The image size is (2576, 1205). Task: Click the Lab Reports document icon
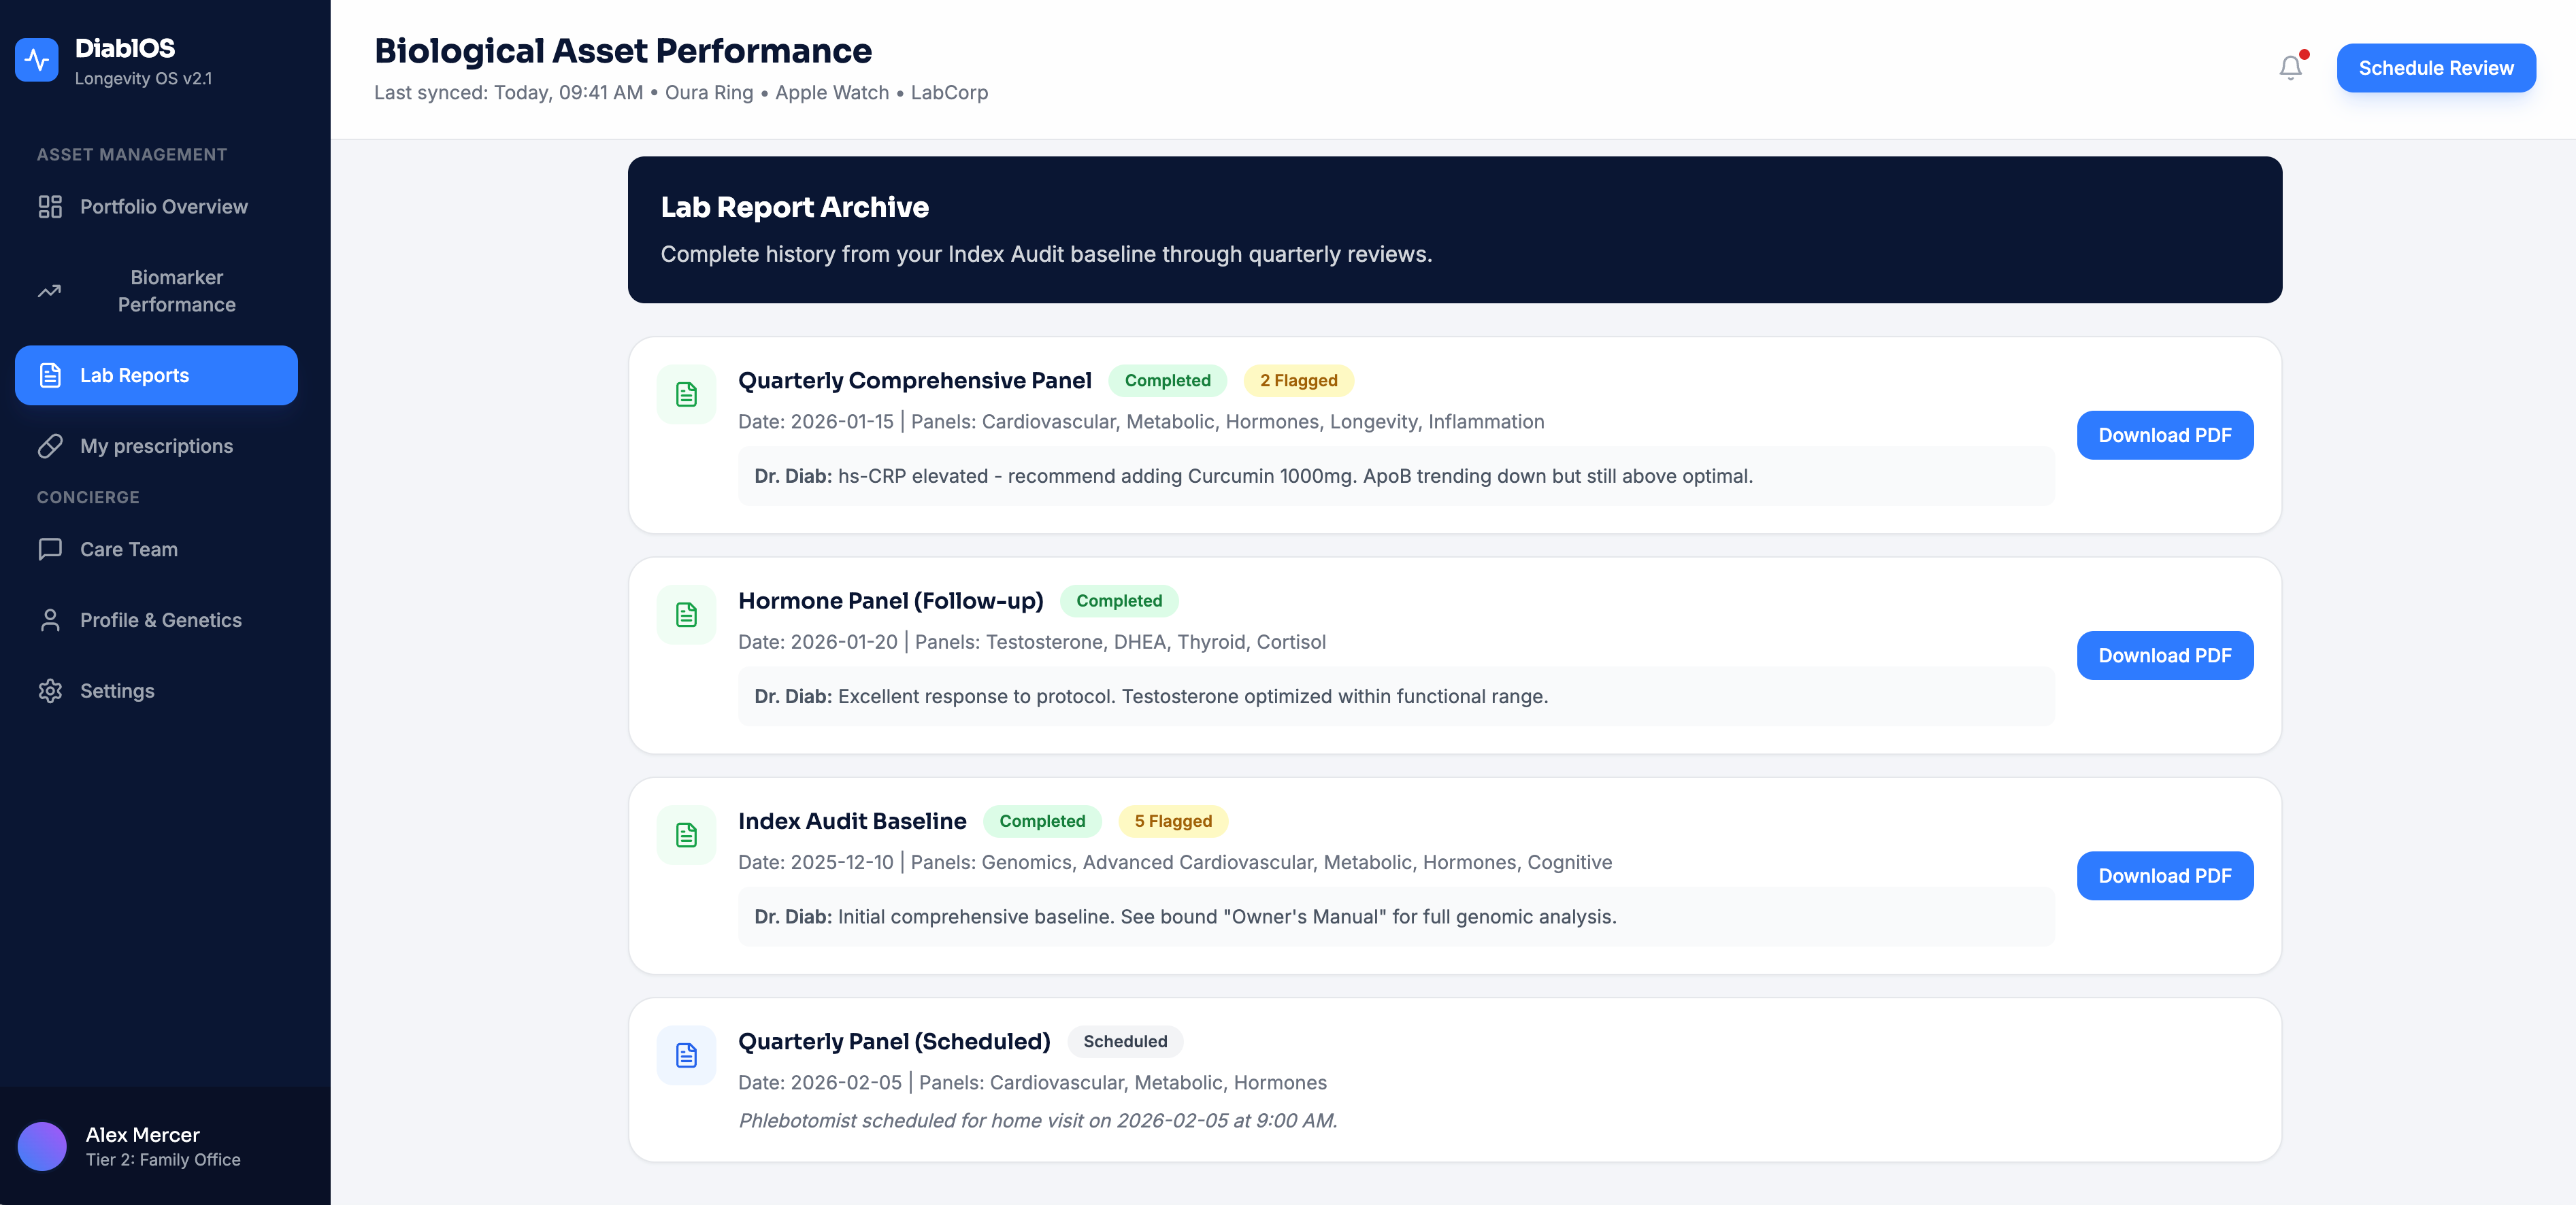50,375
